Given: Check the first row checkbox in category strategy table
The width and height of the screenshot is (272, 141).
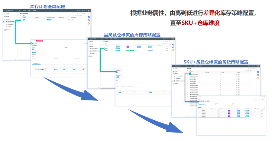Looking at the screenshot, I should 103,47.
